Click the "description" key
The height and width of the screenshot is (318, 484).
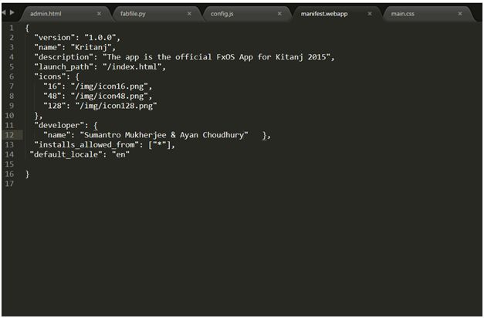coord(64,57)
